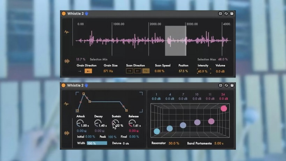Click the blue hand icon beside top Whistle 2
The height and width of the screenshot is (161, 286).
pyautogui.click(x=87, y=14)
